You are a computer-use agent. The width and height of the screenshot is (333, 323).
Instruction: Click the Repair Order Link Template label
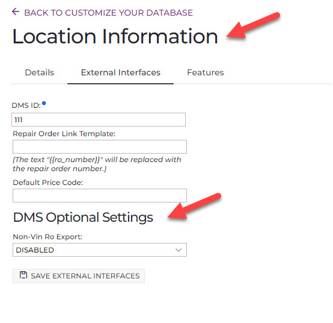(64, 134)
